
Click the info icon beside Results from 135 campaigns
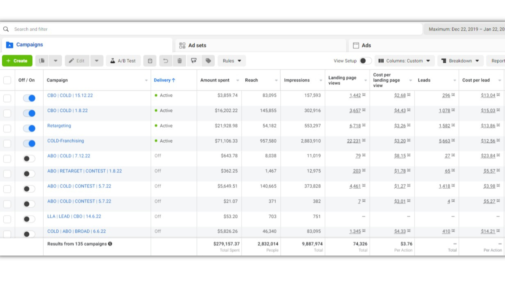coord(110,244)
